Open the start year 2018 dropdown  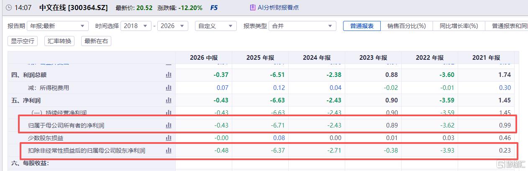pyautogui.click(x=136, y=26)
